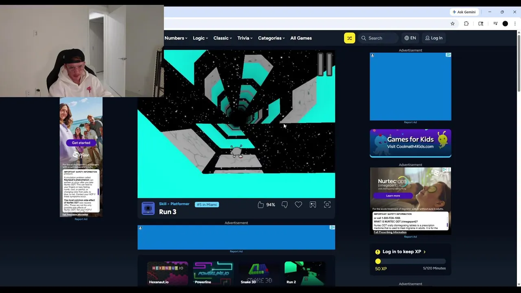
Task: Open Full Prescribing Information in Nurtec ad
Action: (x=390, y=232)
